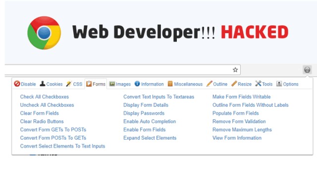Open the Information tab blue icon
Viewport: 317px width, 186px height.
(137, 84)
